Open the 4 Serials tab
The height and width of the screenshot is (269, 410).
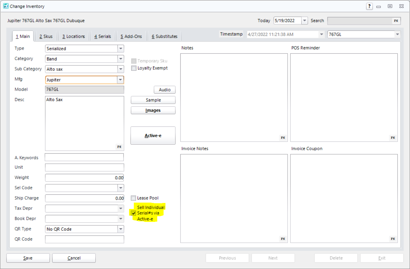[102, 36]
